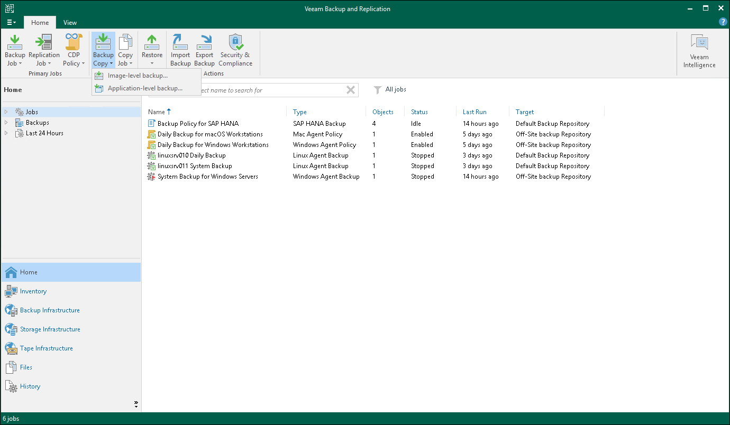Open the Replication Job ribbon icon
The height and width of the screenshot is (425, 730).
(x=44, y=50)
